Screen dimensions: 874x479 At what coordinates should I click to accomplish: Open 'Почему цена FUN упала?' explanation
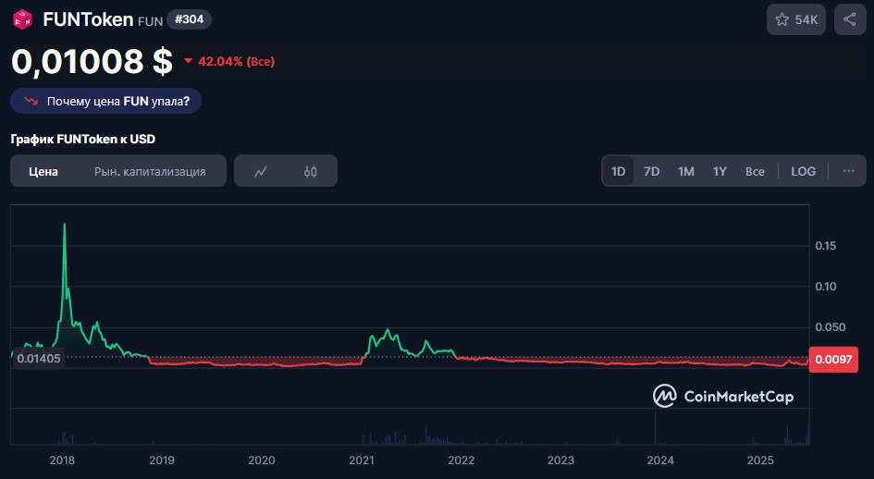106,101
